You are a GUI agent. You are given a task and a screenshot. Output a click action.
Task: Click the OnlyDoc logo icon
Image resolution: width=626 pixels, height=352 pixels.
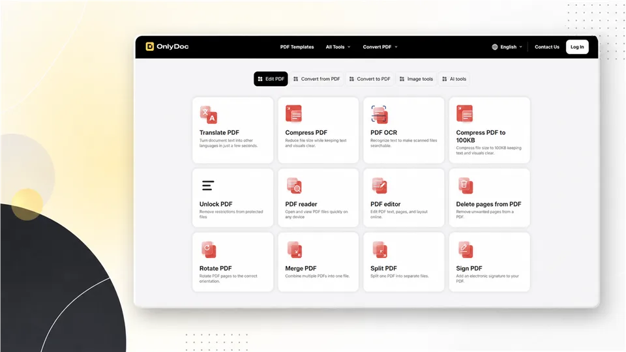pyautogui.click(x=150, y=47)
